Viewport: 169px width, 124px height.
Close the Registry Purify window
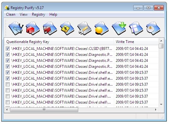point(159,8)
